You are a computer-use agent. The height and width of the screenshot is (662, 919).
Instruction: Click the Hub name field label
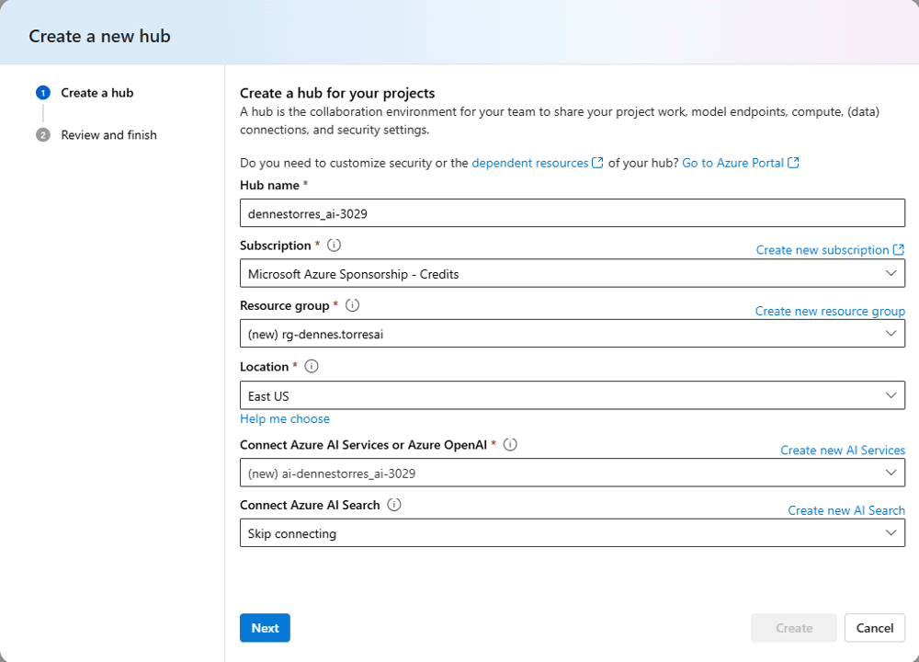[269, 186]
